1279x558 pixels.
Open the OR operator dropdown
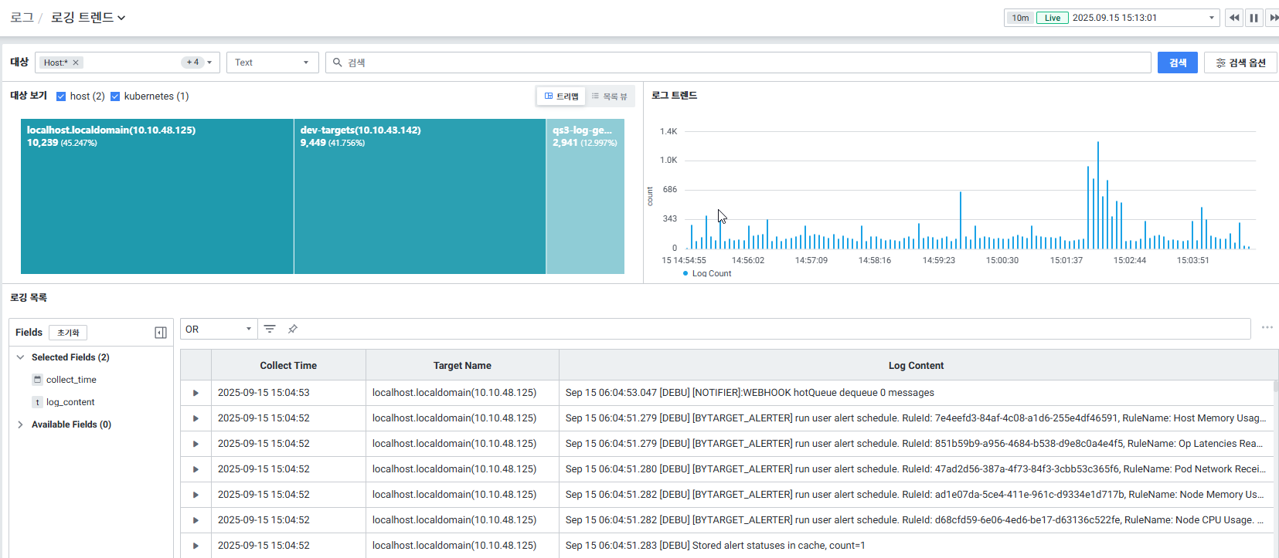[x=219, y=329]
